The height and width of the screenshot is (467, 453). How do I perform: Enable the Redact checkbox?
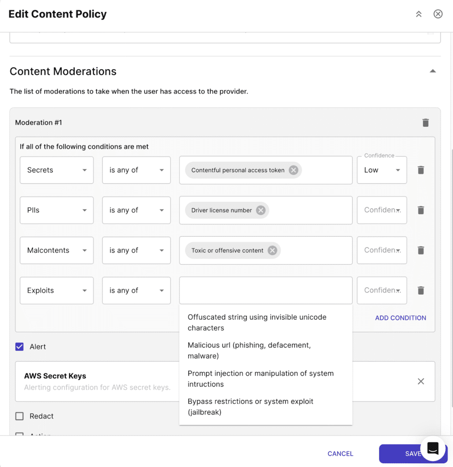click(x=20, y=416)
